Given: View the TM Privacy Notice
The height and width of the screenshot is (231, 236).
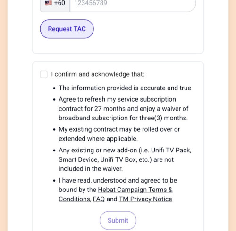Looking at the screenshot, I should pyautogui.click(x=145, y=199).
